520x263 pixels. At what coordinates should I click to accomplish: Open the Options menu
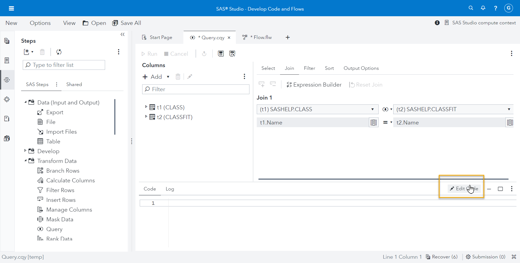pyautogui.click(x=40, y=23)
